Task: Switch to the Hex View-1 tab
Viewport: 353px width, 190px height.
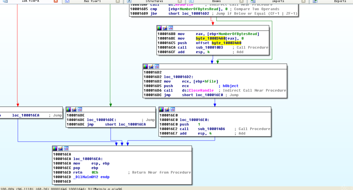Action: point(92,1)
